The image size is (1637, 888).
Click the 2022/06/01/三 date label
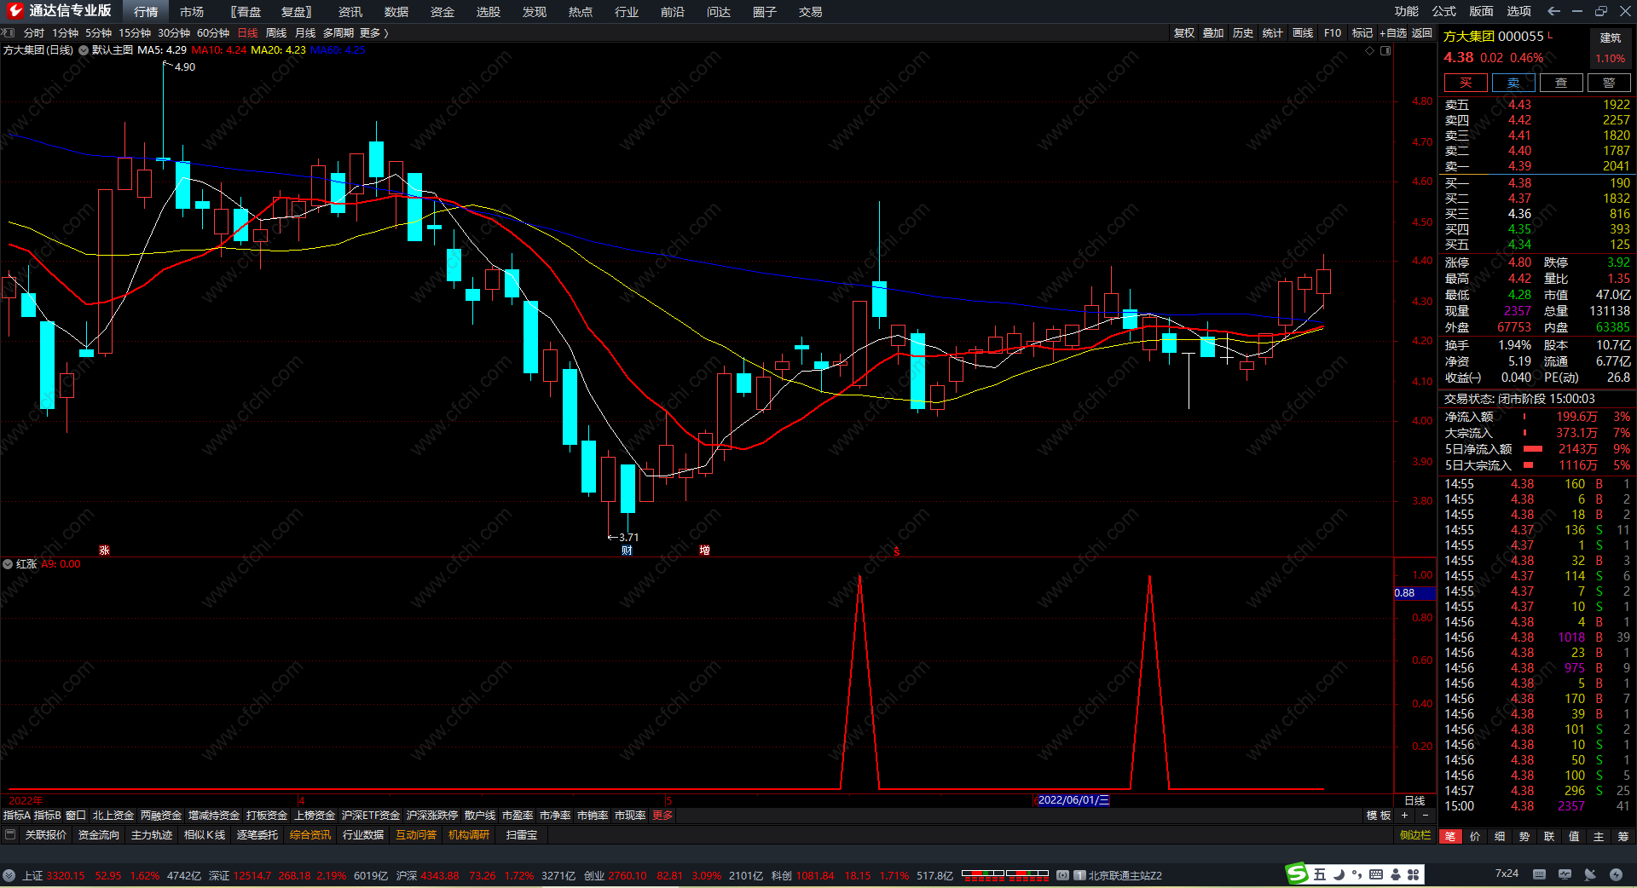click(1073, 800)
